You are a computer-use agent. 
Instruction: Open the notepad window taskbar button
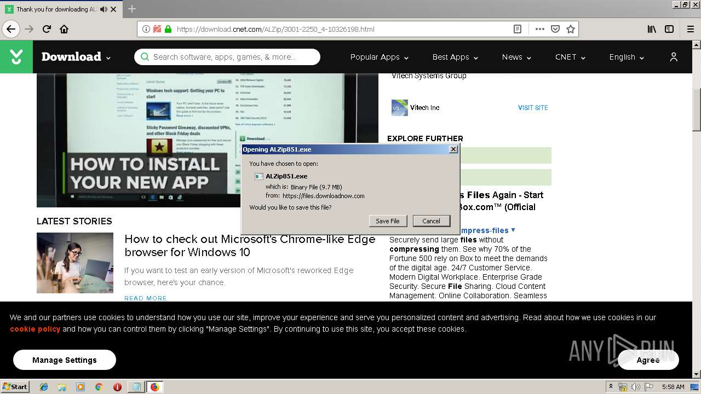(136, 387)
